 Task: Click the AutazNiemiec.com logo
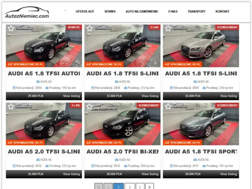pos(27,13)
